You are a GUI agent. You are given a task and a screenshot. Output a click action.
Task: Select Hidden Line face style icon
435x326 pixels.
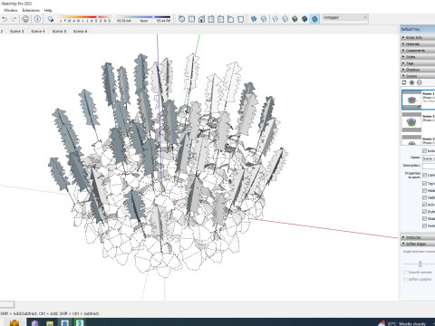(285, 19)
